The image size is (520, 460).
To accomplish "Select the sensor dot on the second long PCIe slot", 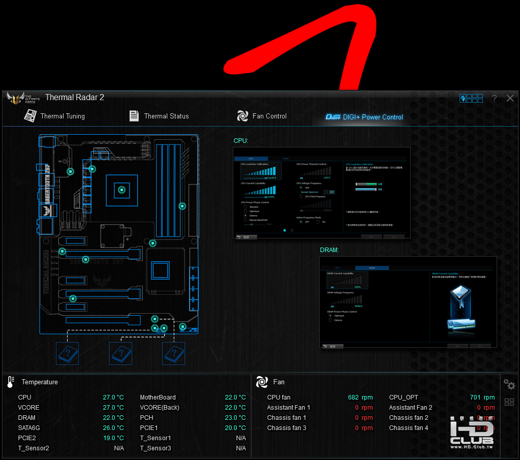I will click(73, 299).
